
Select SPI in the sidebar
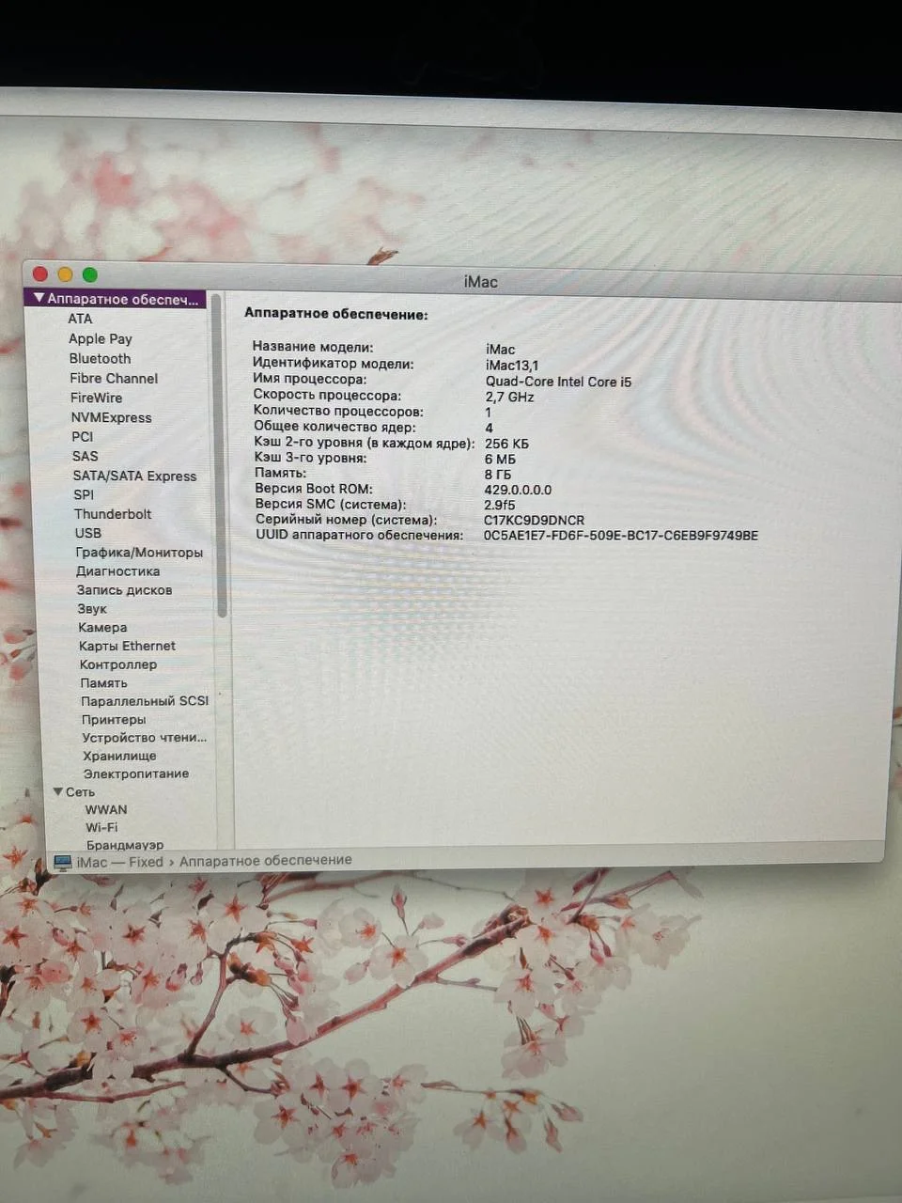(x=84, y=494)
